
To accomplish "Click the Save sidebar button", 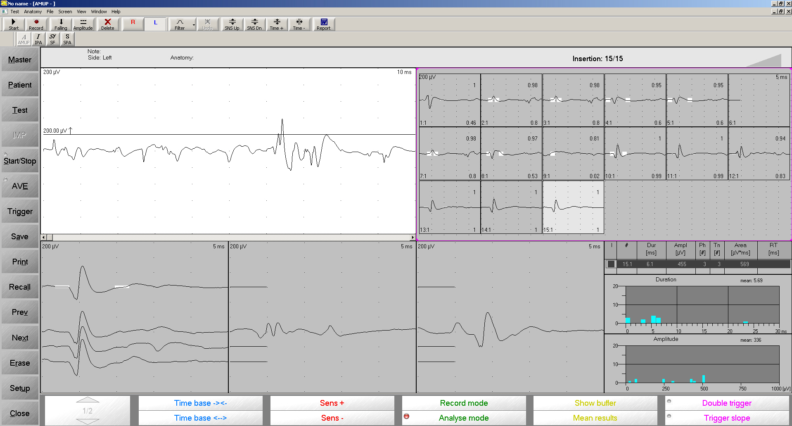I will (20, 237).
